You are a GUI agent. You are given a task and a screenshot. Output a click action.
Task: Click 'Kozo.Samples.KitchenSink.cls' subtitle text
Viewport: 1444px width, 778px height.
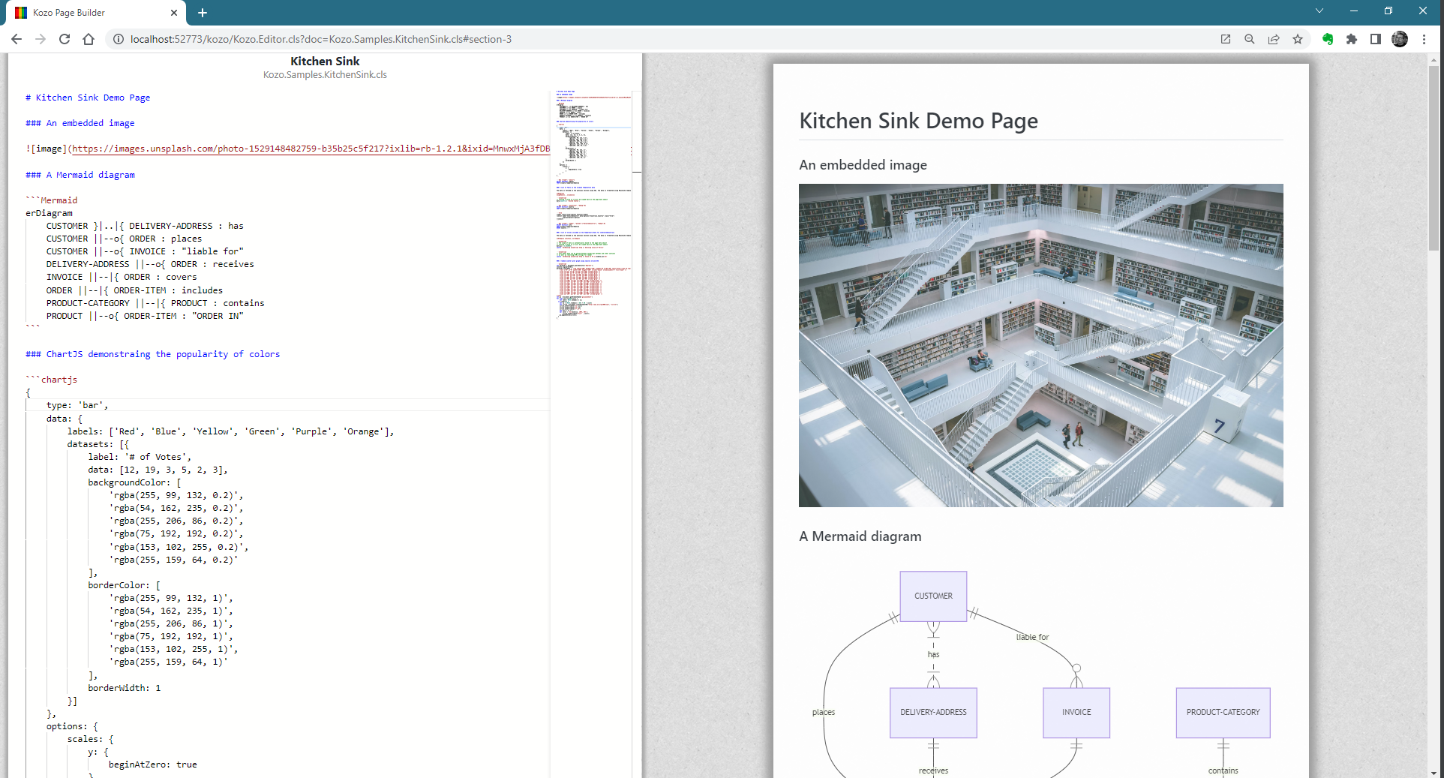325,75
